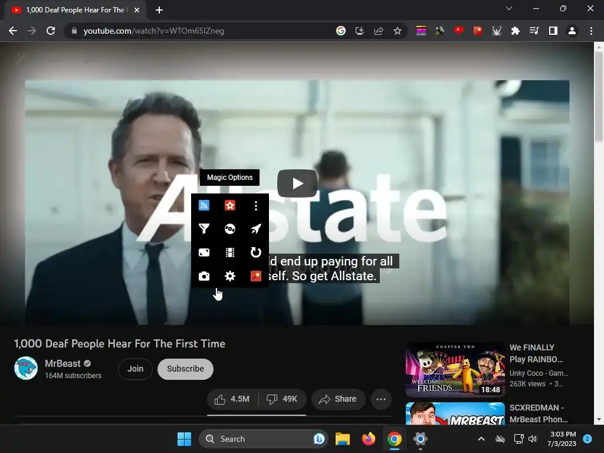Click the red magic wand extension in Chrome toolbar
604x453 pixels.
[478, 31]
